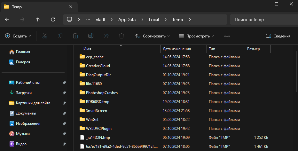The height and width of the screenshot is (151, 298).
Task: Expand chevron after the monitor icon
Action: pyautogui.click(x=79, y=20)
